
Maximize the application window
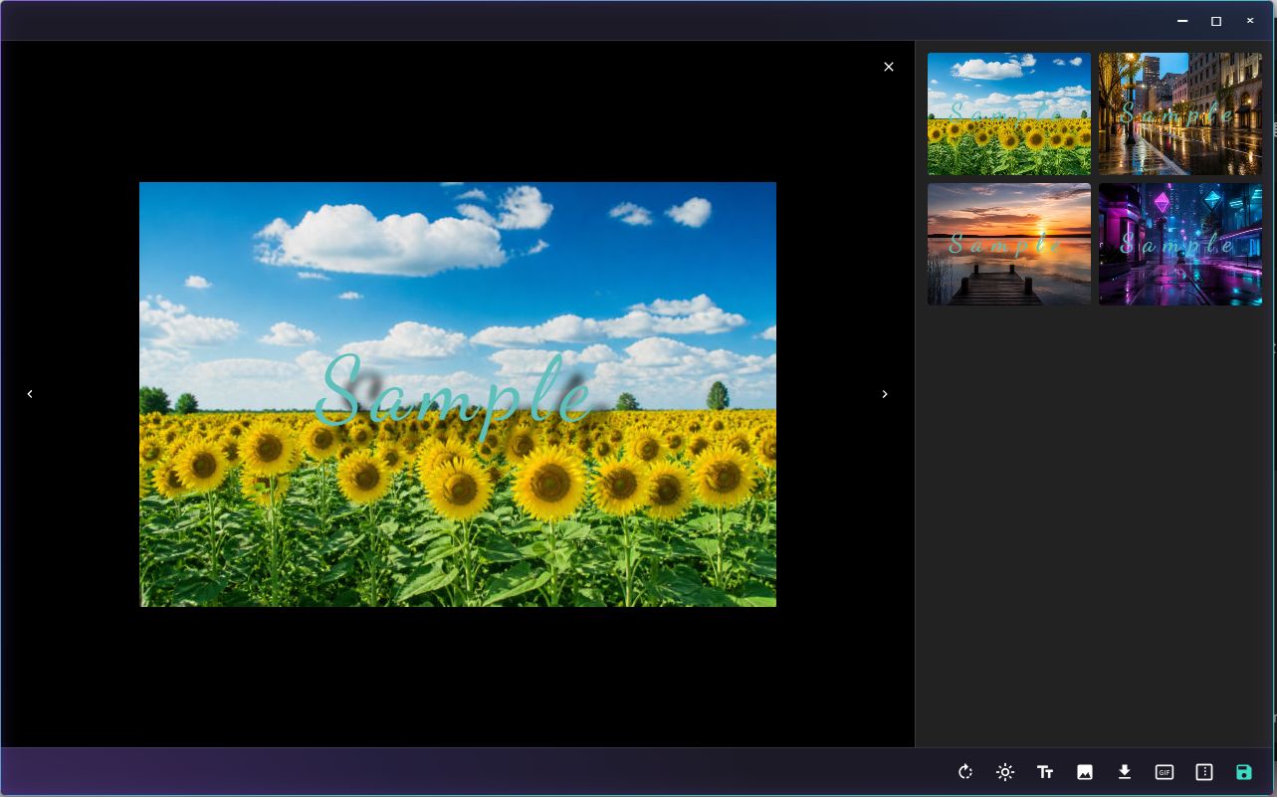point(1216,21)
